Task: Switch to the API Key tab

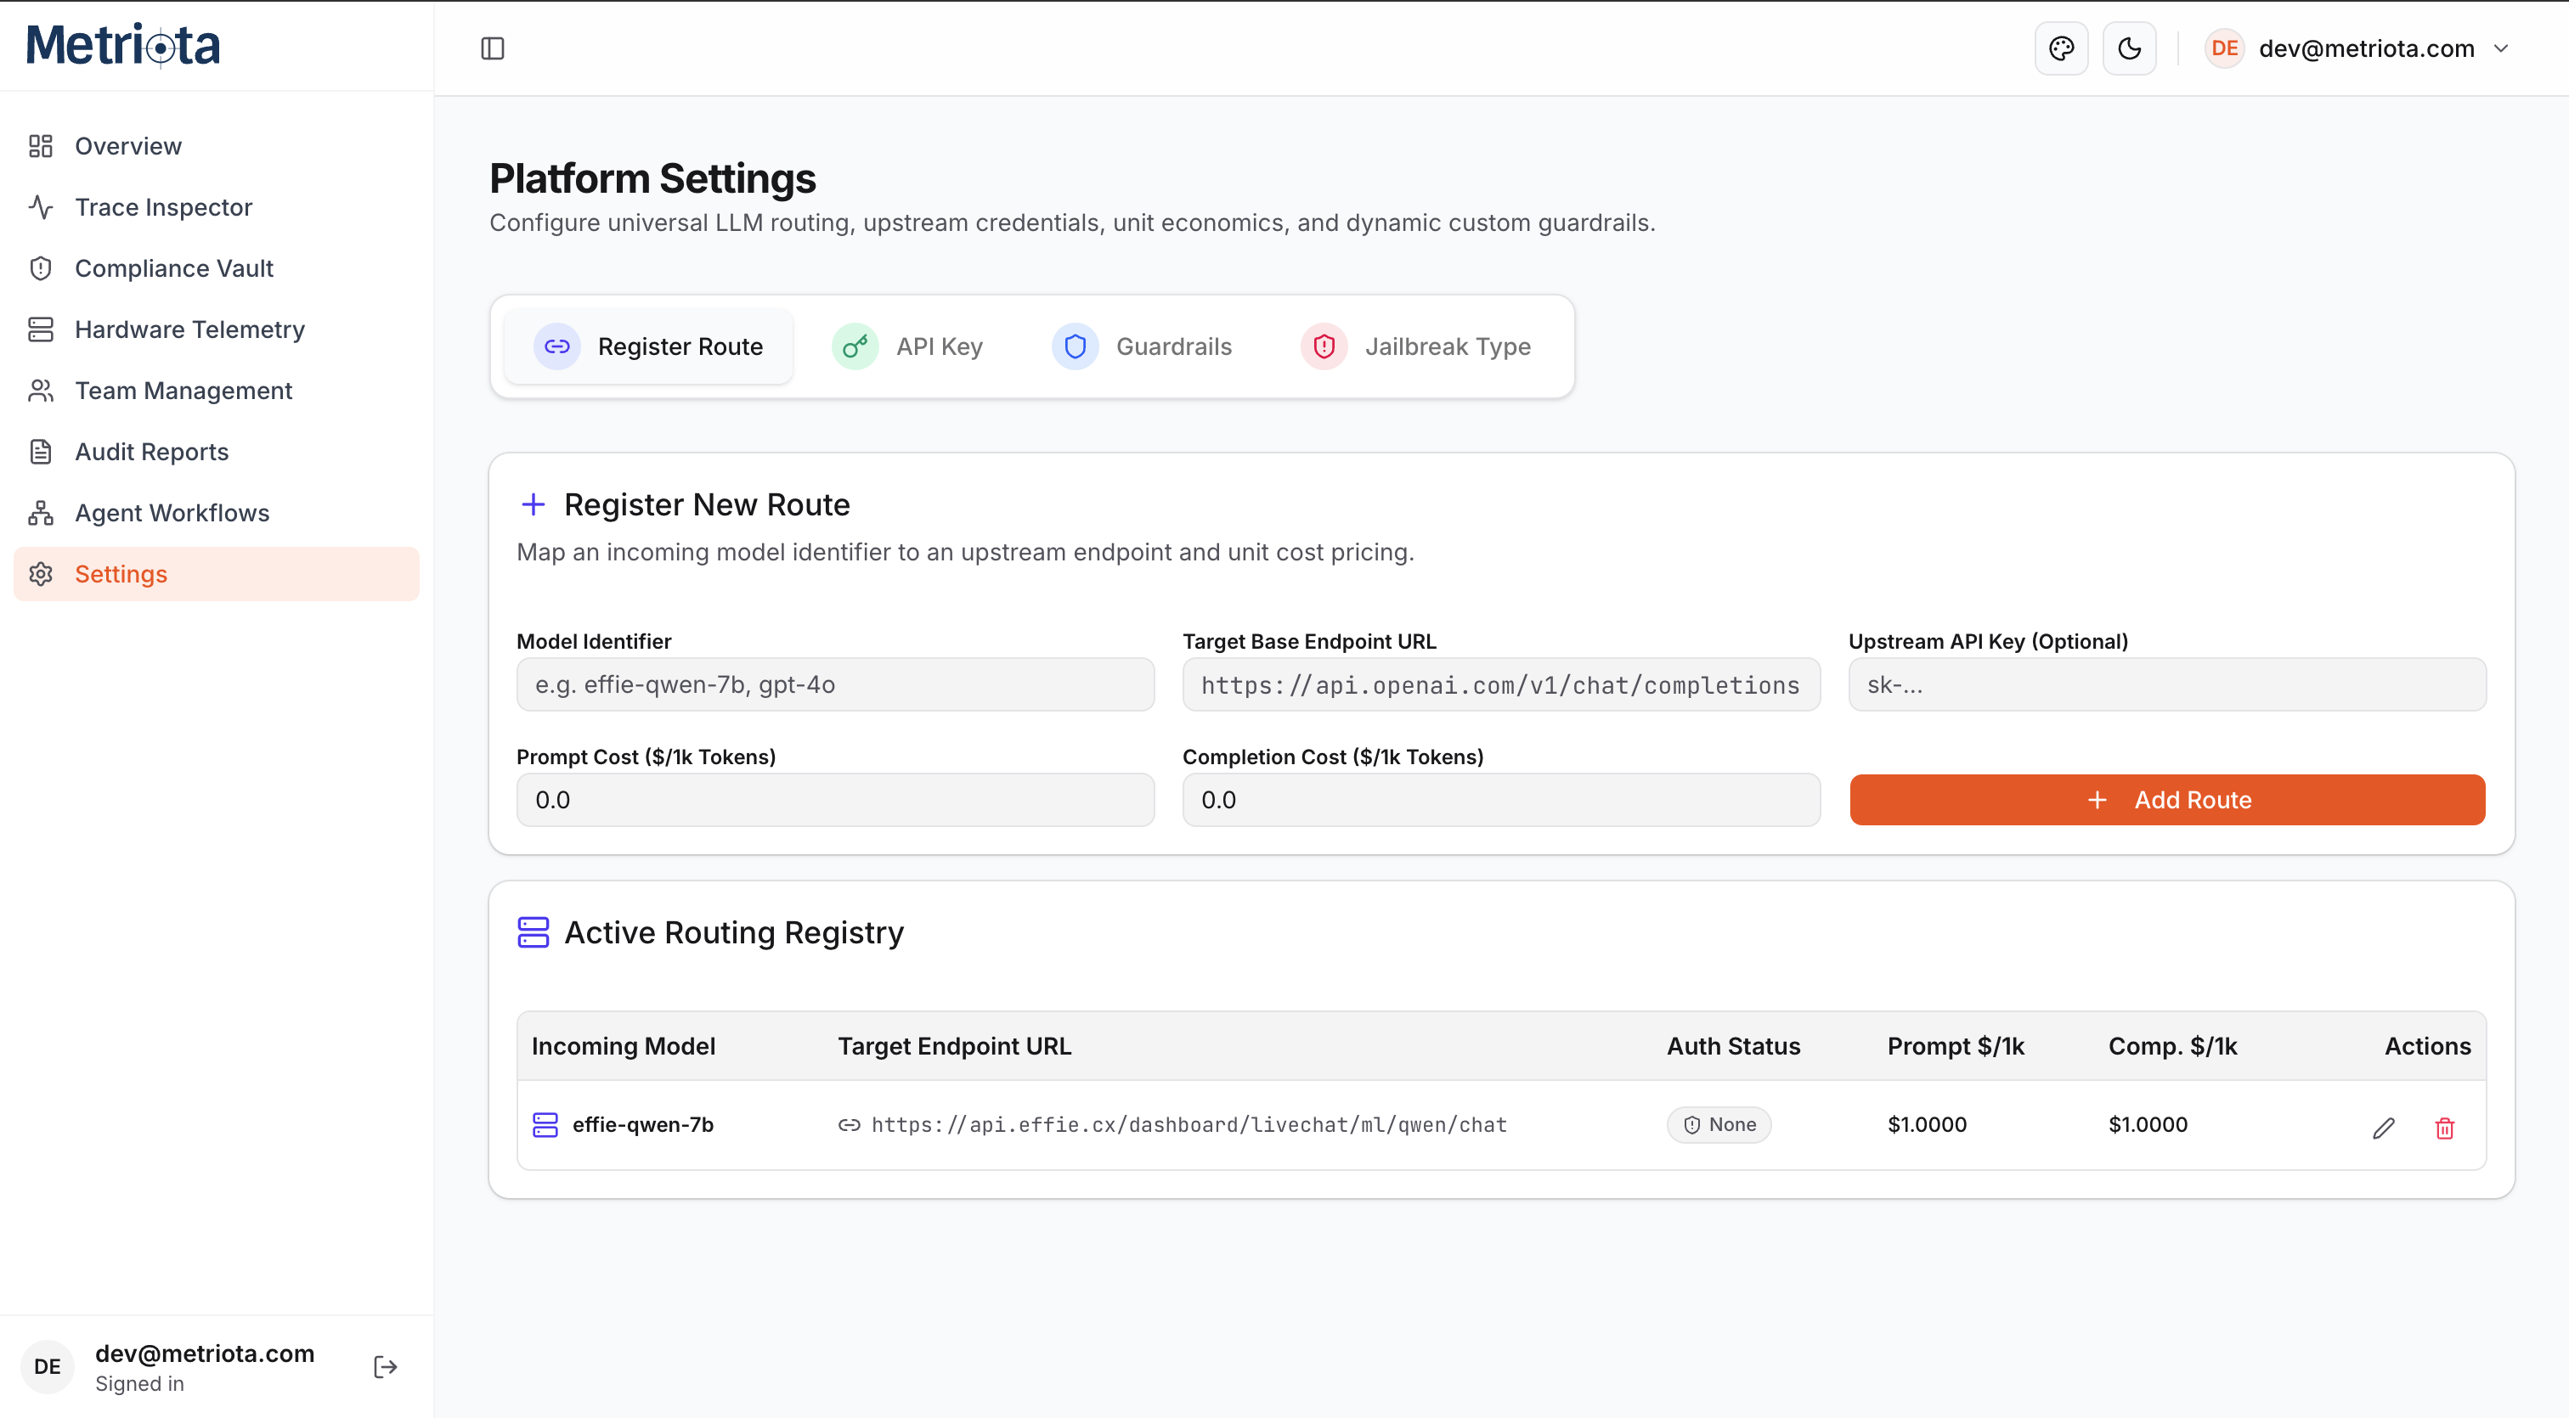Action: tap(907, 346)
